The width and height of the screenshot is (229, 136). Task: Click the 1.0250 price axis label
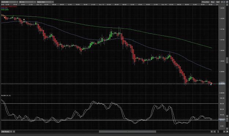coord(222,8)
